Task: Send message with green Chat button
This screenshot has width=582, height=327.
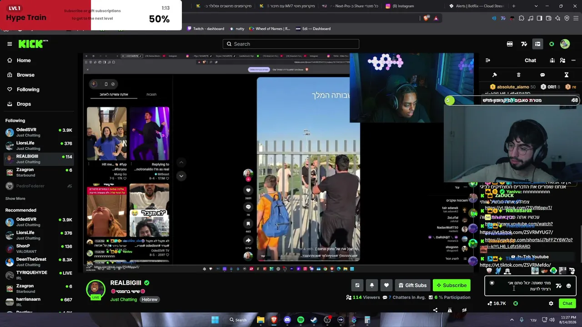Action: coord(567,303)
